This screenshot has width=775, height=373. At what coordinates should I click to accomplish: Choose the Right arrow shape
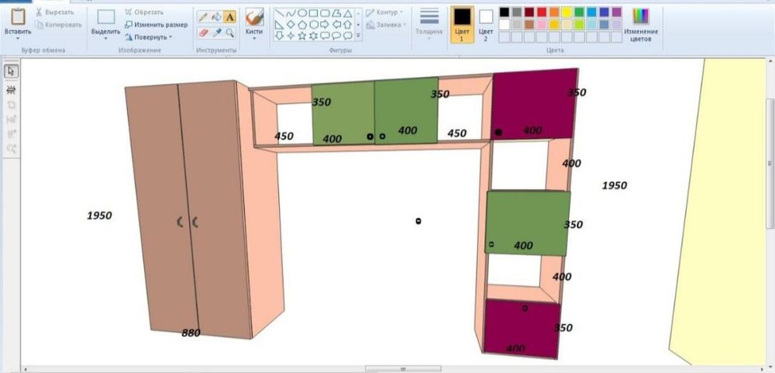point(325,24)
